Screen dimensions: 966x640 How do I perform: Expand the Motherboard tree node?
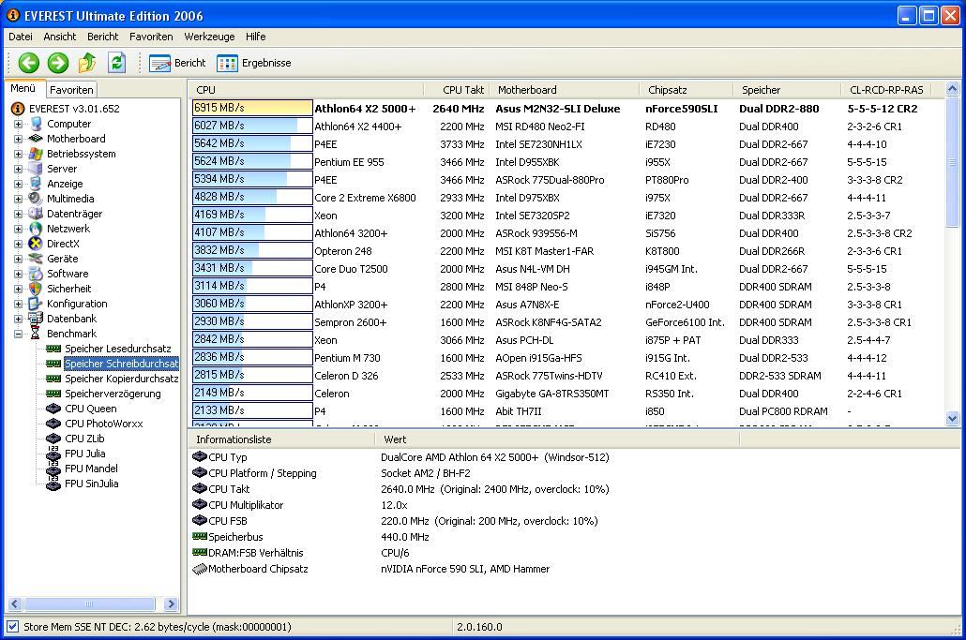click(x=18, y=139)
